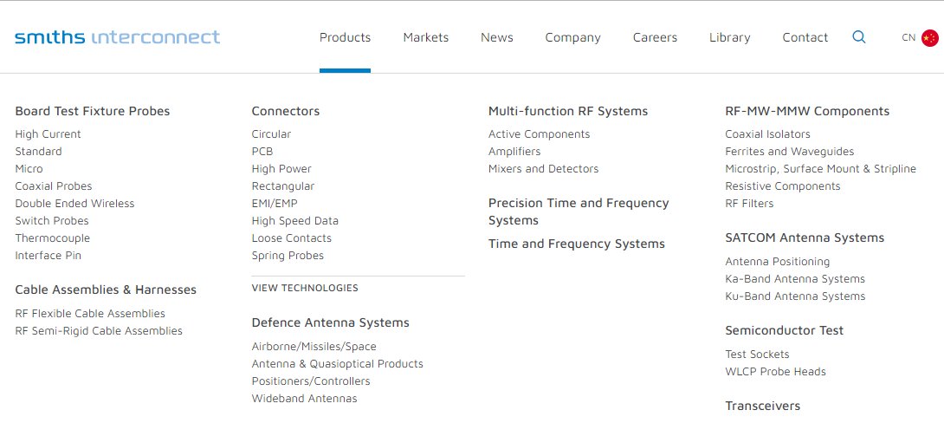This screenshot has width=944, height=436.
Task: Select Interface Pin link
Action: [48, 256]
